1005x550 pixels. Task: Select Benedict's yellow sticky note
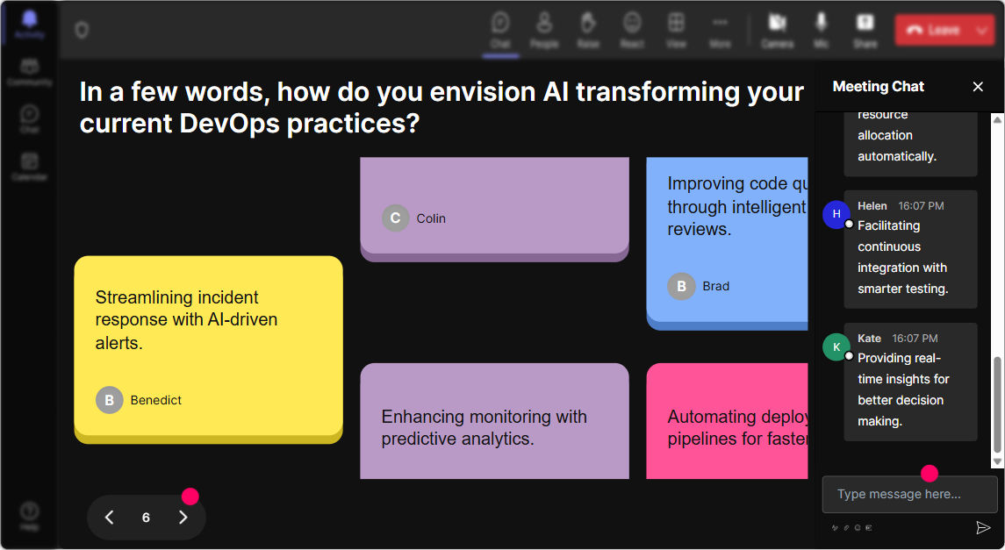(x=208, y=350)
